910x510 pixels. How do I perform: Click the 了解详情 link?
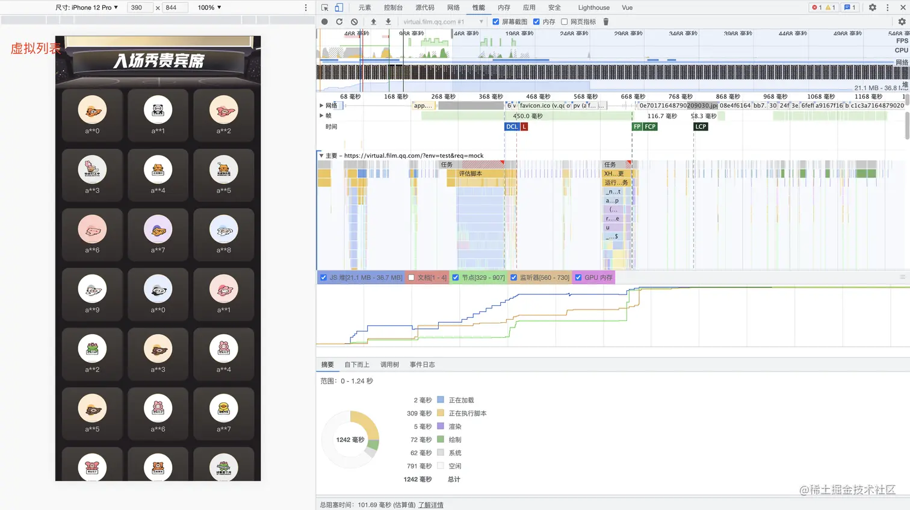430,505
